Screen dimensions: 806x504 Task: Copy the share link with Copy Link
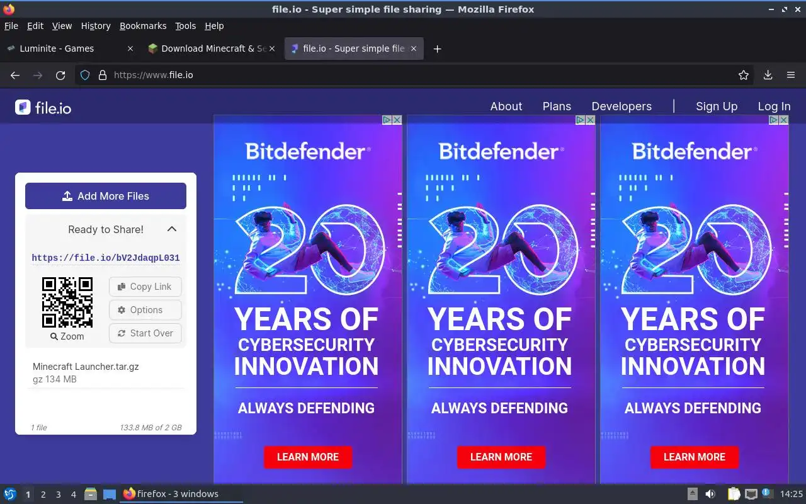click(x=145, y=287)
